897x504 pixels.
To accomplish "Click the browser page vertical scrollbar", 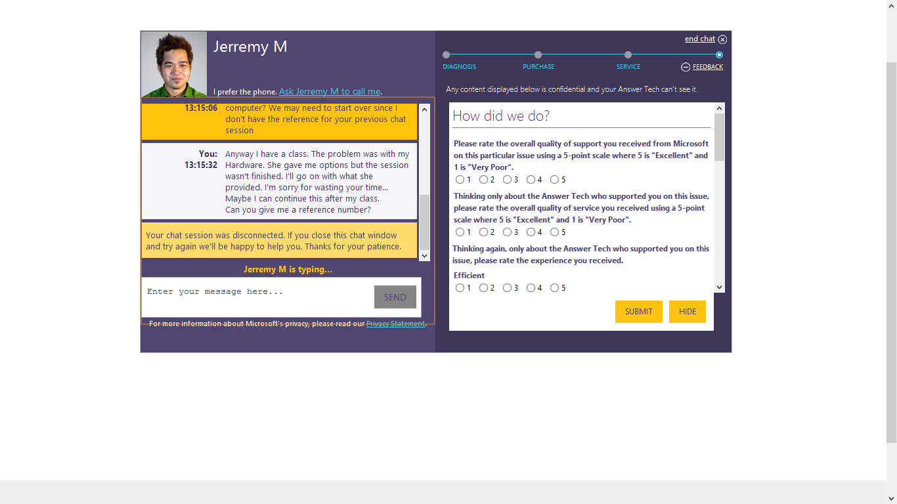I will click(x=892, y=252).
